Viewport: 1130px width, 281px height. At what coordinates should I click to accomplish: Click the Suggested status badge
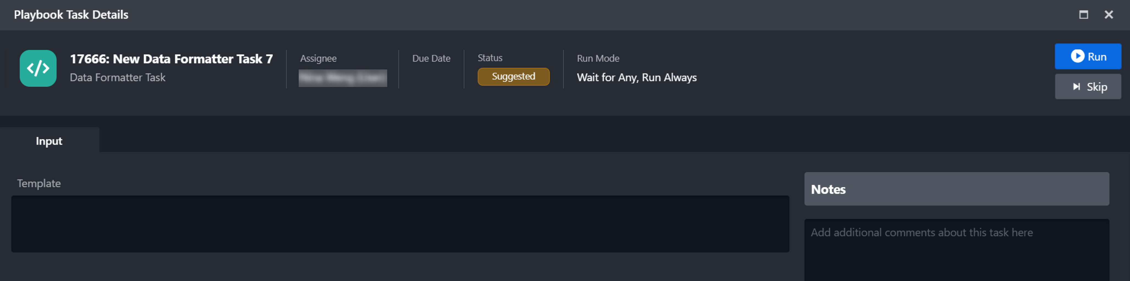pos(513,77)
